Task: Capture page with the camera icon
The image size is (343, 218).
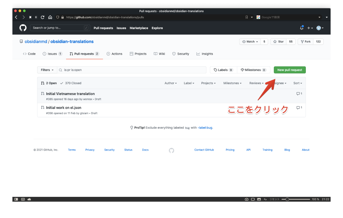Action: point(247,199)
